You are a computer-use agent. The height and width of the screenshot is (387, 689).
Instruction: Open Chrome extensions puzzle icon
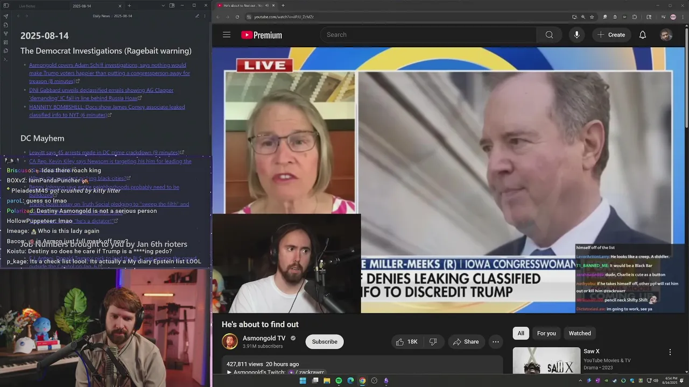coord(635,17)
